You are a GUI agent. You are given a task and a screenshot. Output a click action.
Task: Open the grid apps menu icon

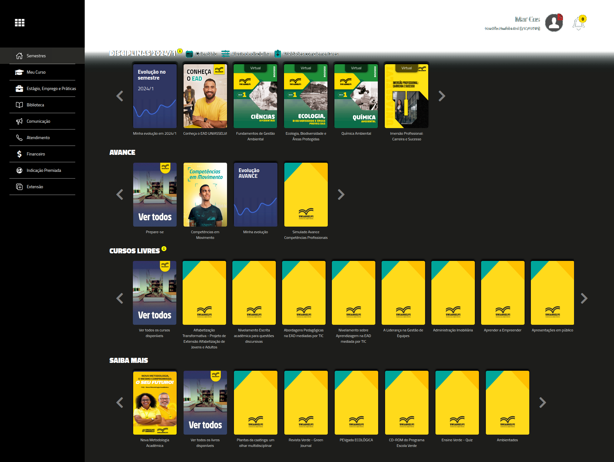[20, 23]
